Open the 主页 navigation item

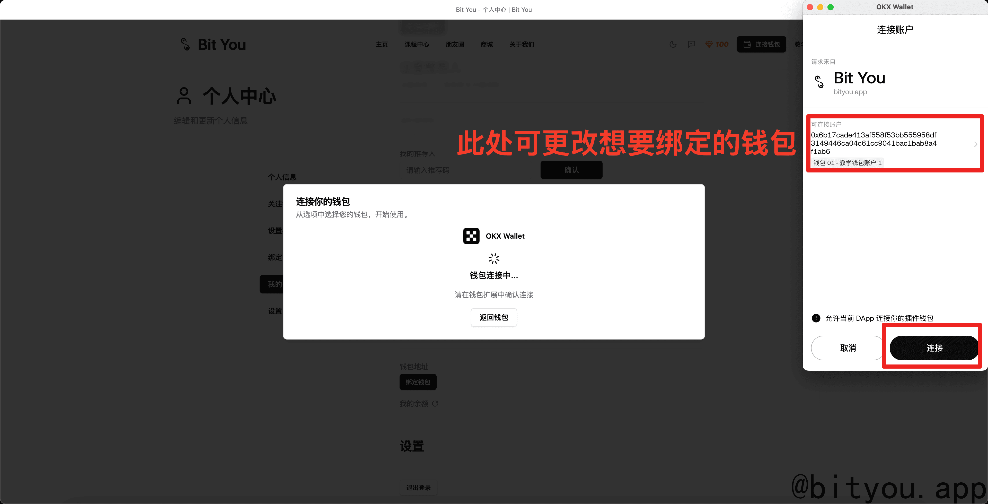click(382, 45)
